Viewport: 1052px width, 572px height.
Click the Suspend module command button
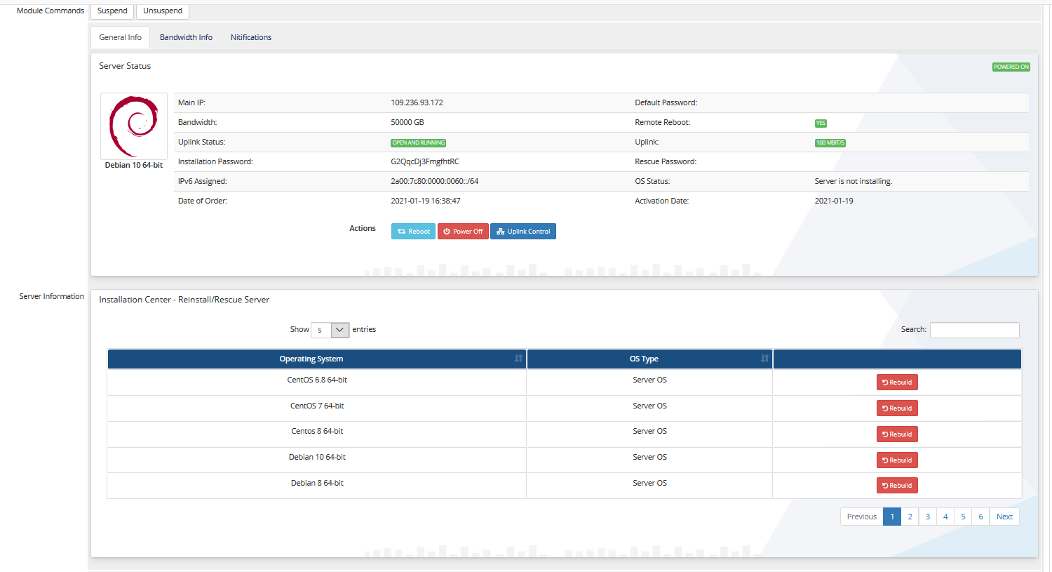pos(112,11)
